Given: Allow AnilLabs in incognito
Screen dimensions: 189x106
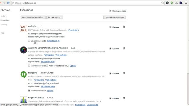Looking at the screenshot, I should [x=29, y=41].
